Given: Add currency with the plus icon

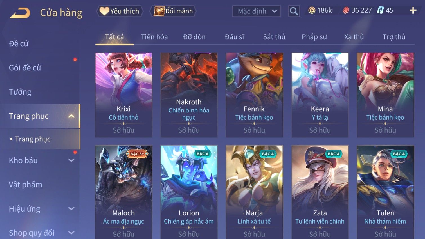Looking at the screenshot, I should [x=413, y=10].
